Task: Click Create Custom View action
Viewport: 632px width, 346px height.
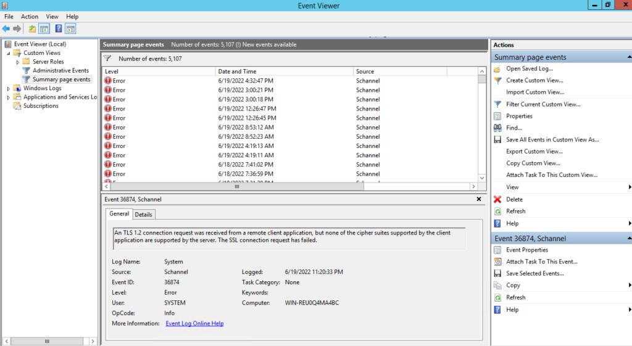Action: [x=534, y=80]
